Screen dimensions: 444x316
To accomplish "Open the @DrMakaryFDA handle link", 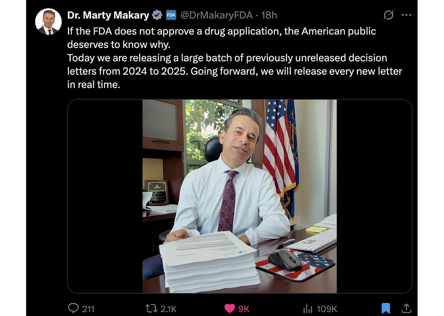I will 216,15.
